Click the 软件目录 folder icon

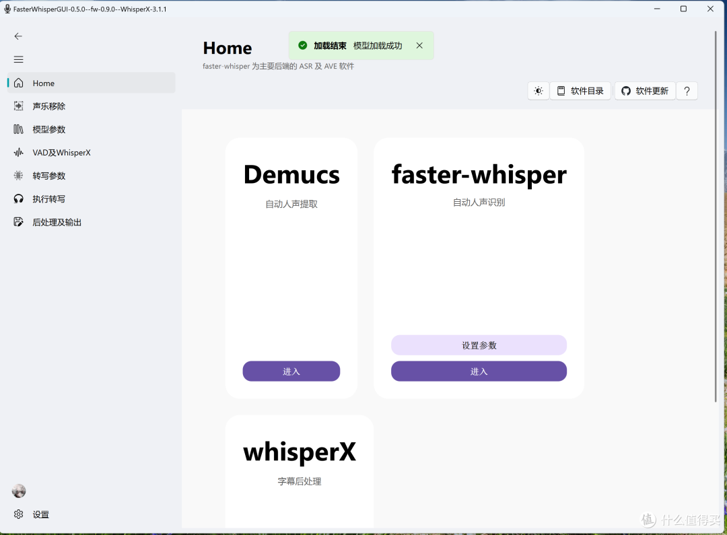pyautogui.click(x=561, y=91)
